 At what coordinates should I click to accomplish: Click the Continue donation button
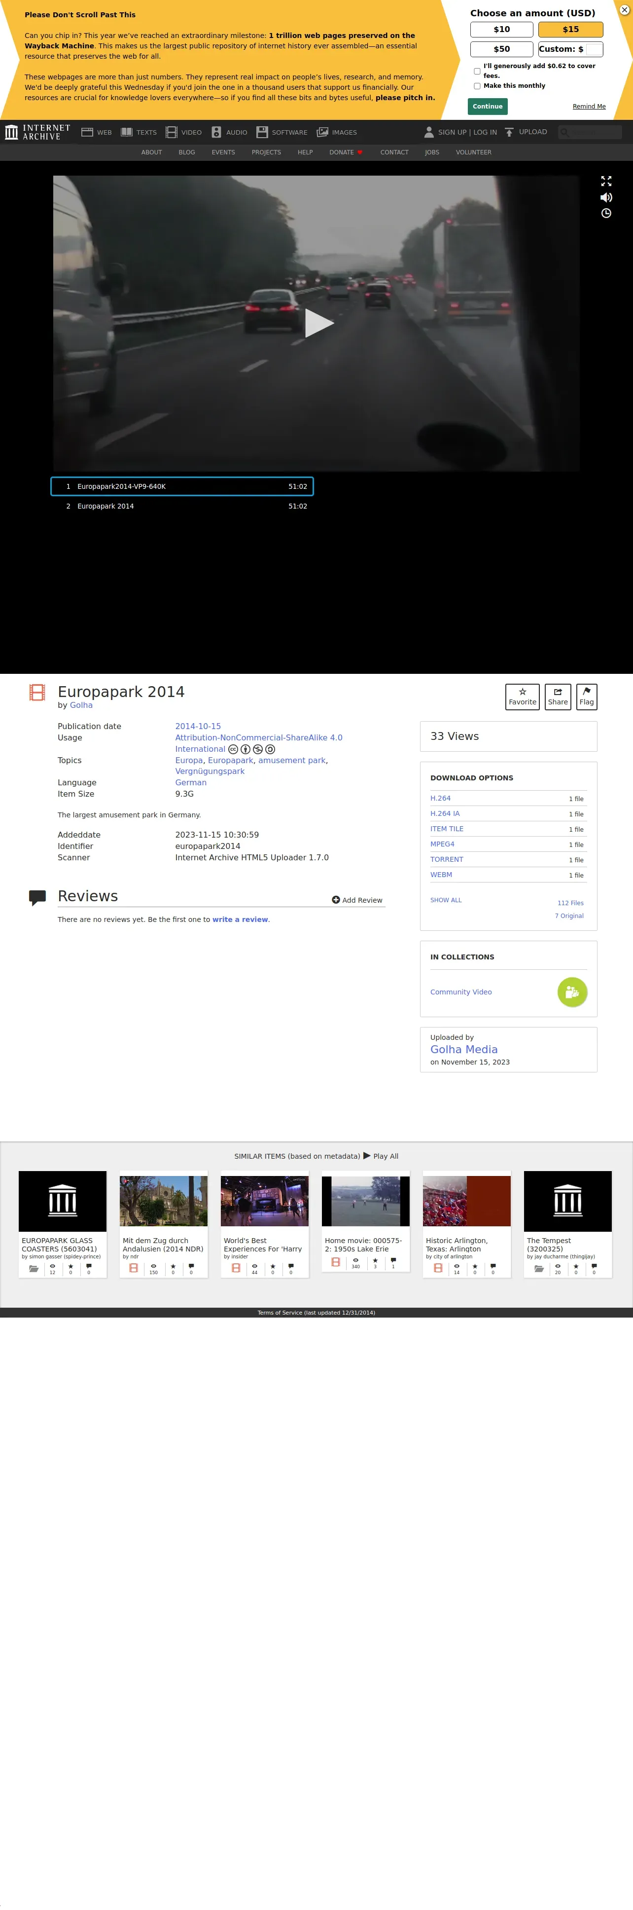[x=488, y=106]
